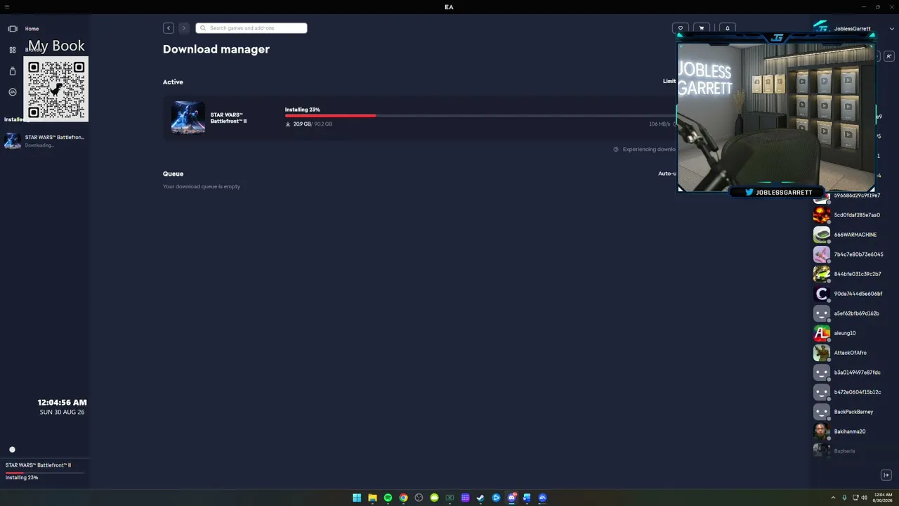This screenshot has width=899, height=506.
Task: Click the JOBLESSGARRETT Twitter handle on webcam overlay
Action: pyautogui.click(x=784, y=193)
